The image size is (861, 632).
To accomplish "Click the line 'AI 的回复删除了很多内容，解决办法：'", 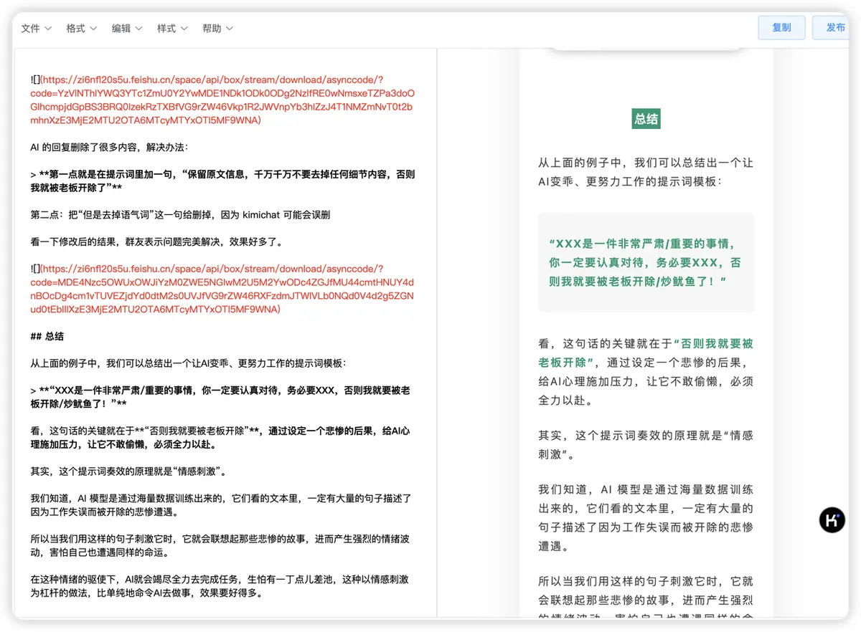I will point(109,147).
